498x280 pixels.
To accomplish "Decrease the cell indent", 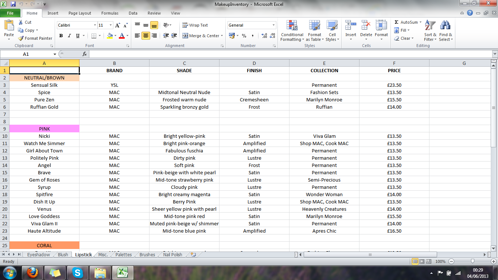I will click(x=166, y=36).
